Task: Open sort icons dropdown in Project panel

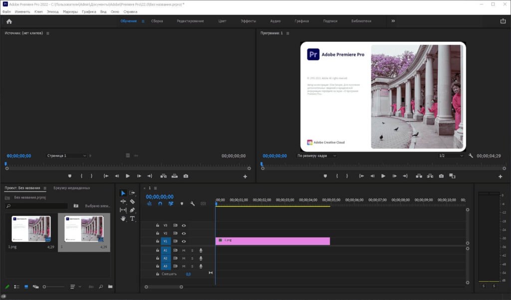Action: (x=75, y=287)
